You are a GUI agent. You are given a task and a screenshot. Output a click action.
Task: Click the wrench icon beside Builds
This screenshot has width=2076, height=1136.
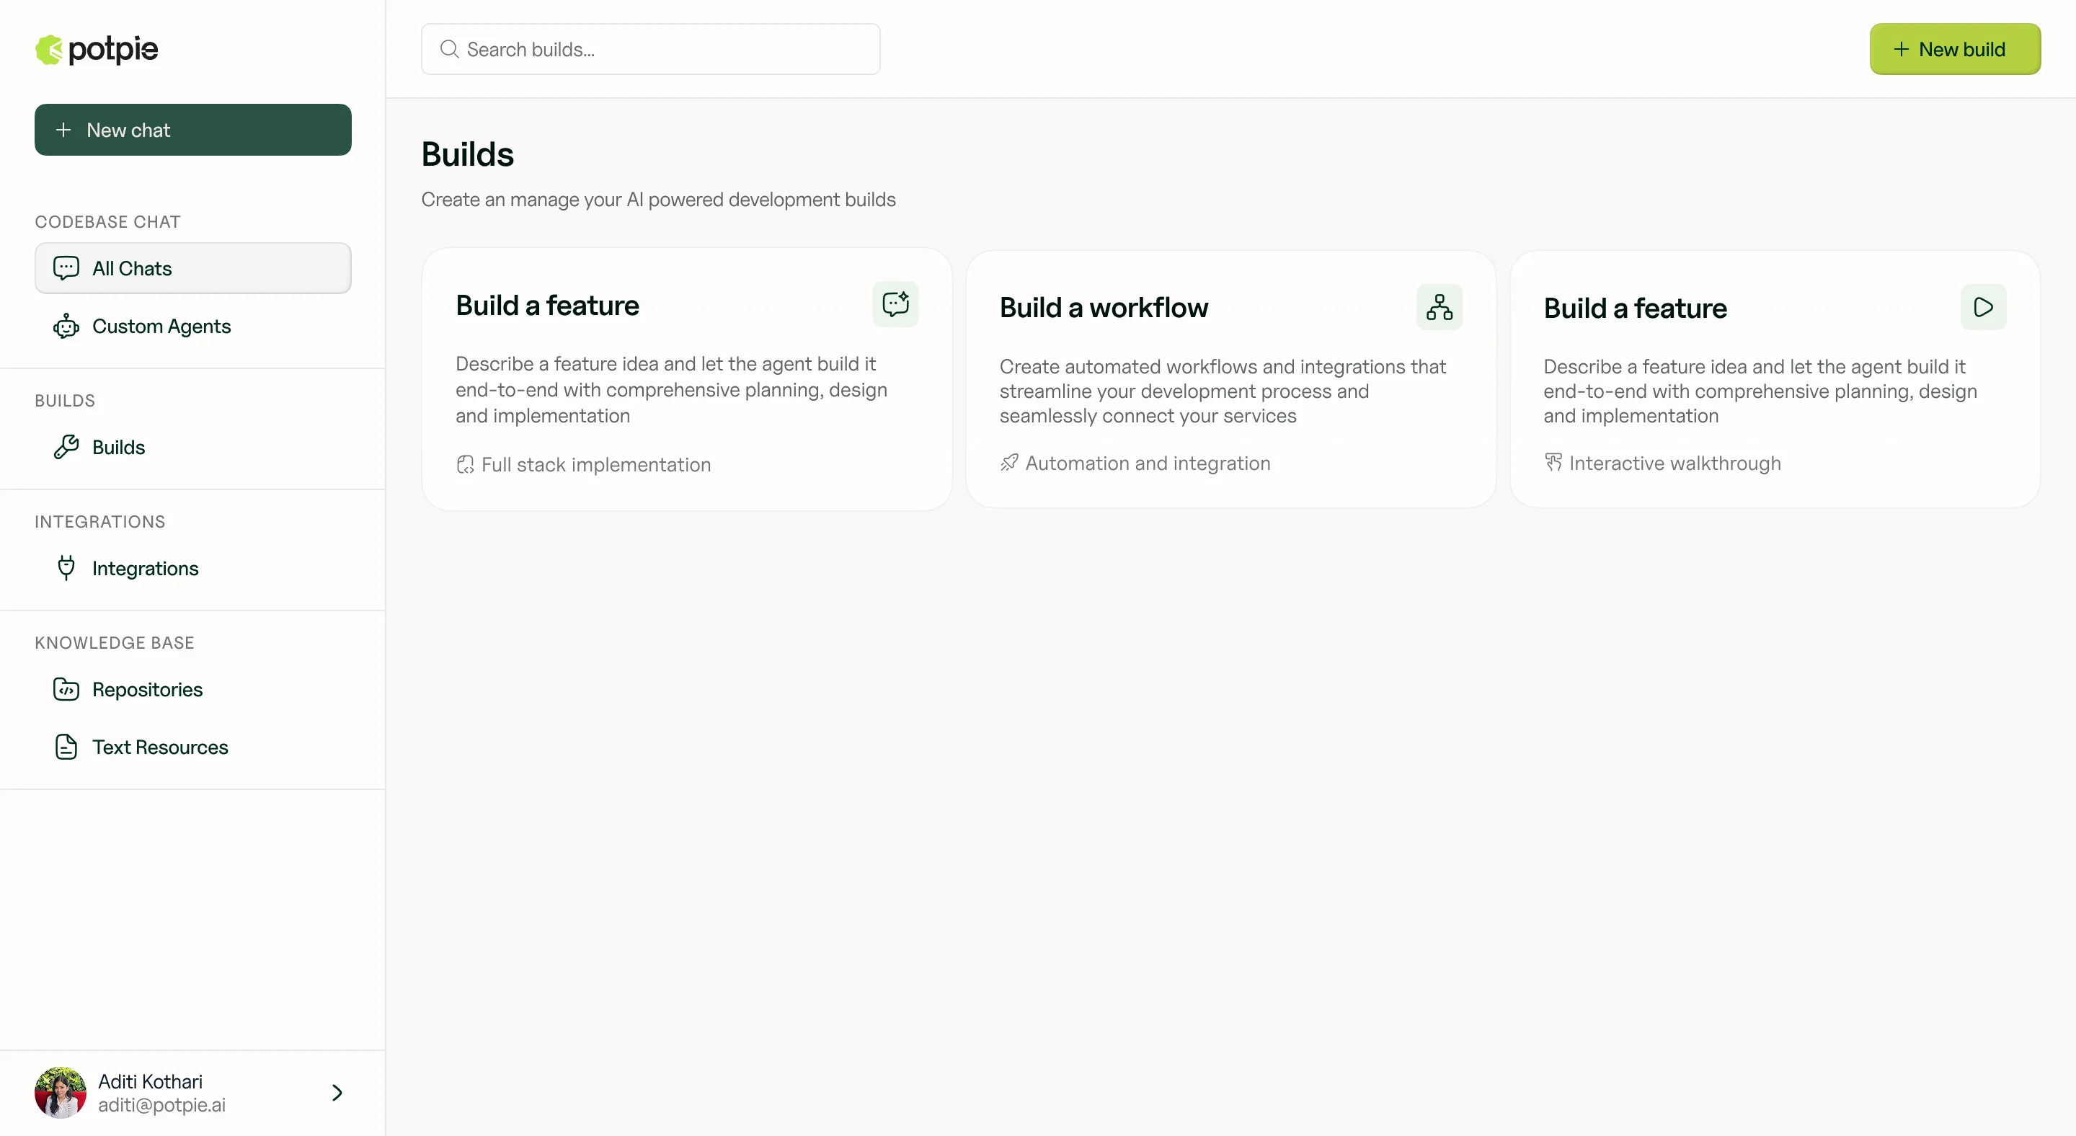66,447
